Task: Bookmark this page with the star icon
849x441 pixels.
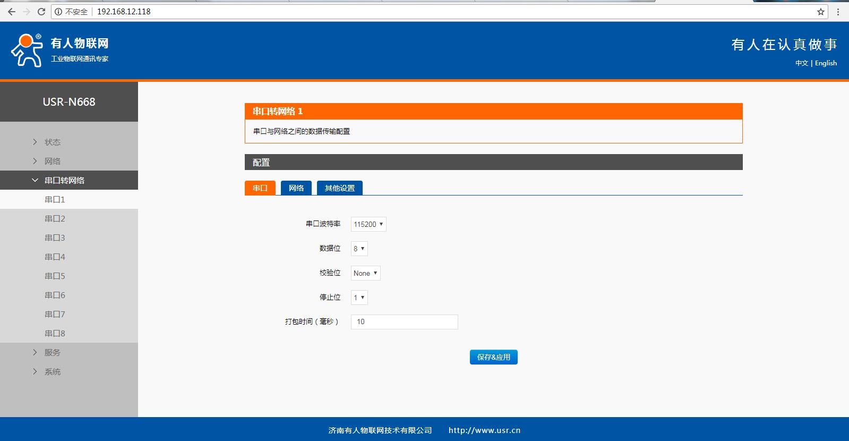Action: point(820,12)
